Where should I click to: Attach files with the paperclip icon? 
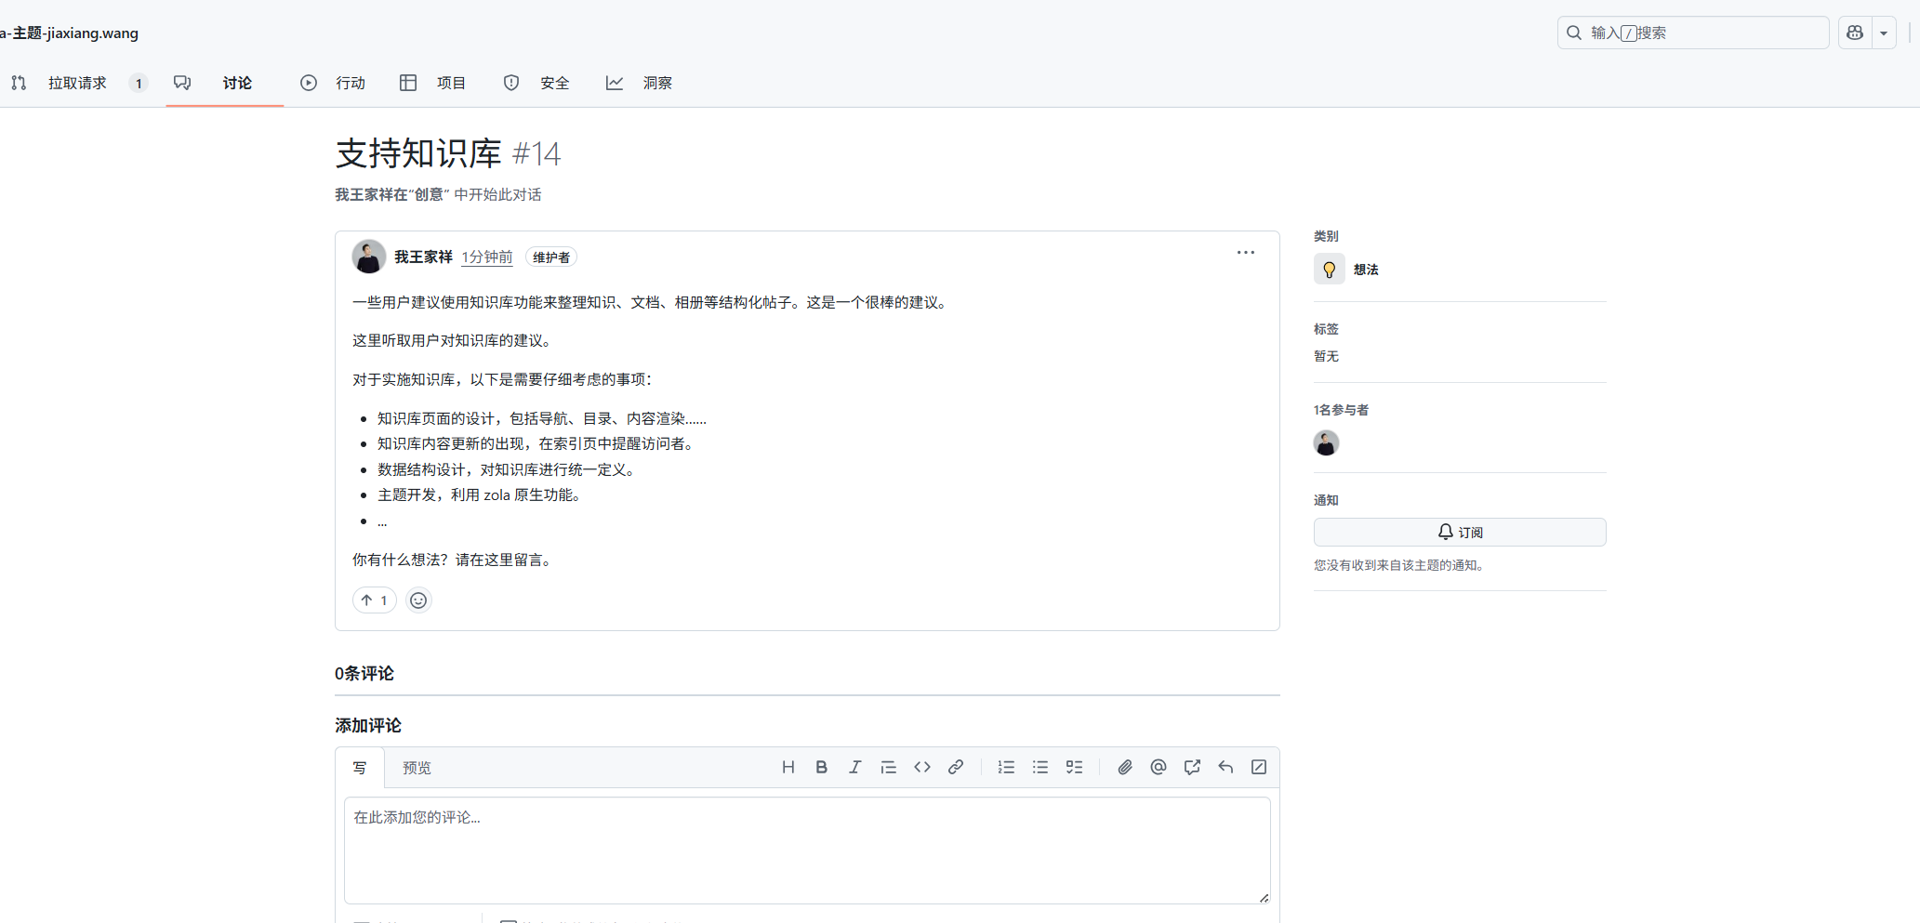1124,767
